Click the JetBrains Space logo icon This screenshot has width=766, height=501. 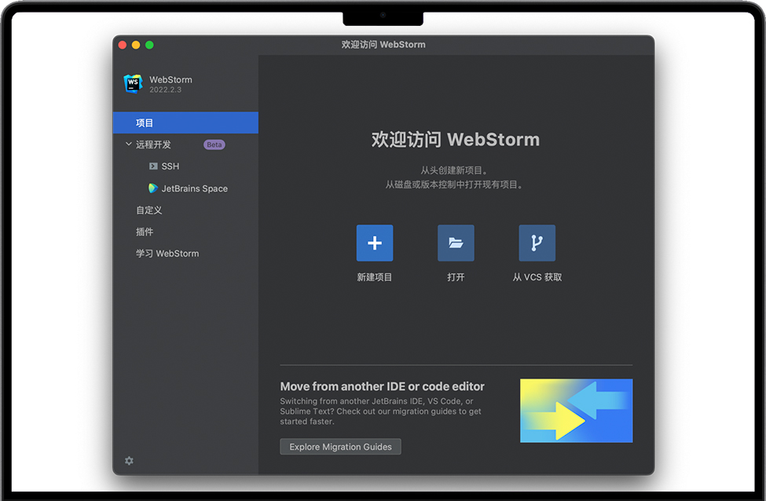pos(153,188)
